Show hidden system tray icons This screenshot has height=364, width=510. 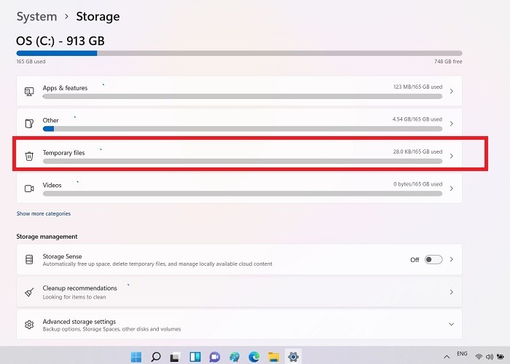click(447, 357)
